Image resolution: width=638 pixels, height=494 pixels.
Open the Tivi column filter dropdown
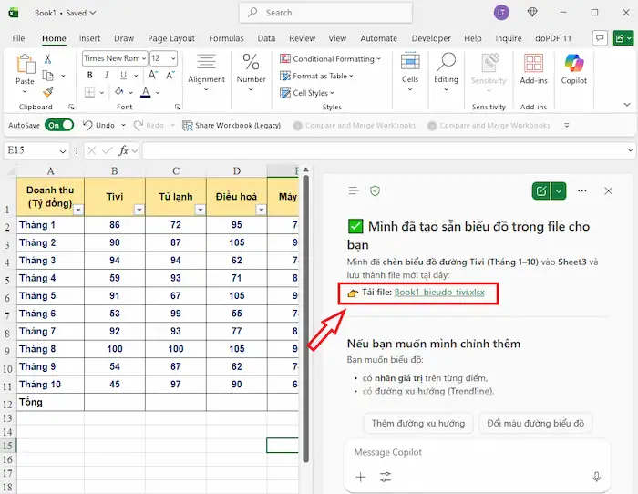click(x=139, y=210)
